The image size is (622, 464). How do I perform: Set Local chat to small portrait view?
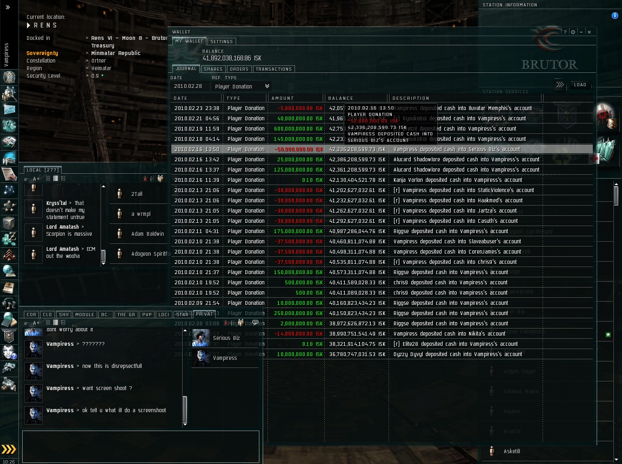point(56,179)
